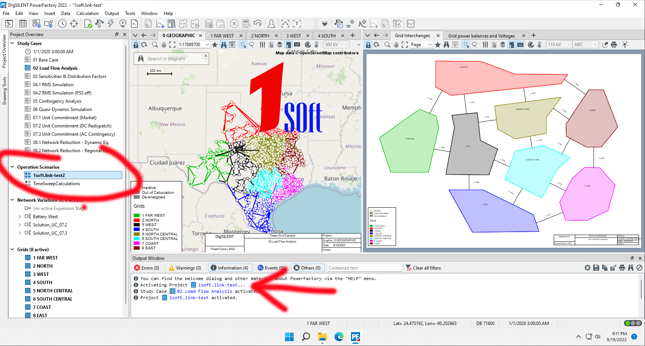
Task: Click binoculars search icon in Output Window
Action: [631, 268]
